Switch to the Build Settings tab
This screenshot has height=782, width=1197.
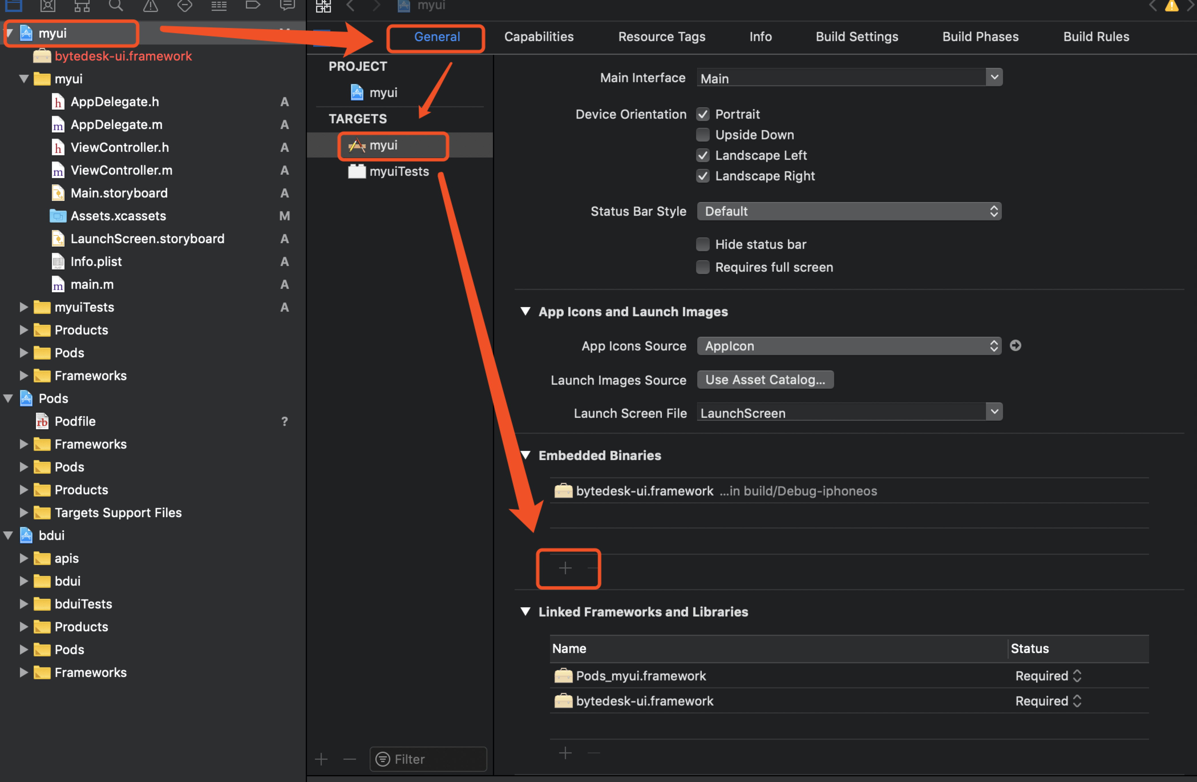(x=856, y=37)
